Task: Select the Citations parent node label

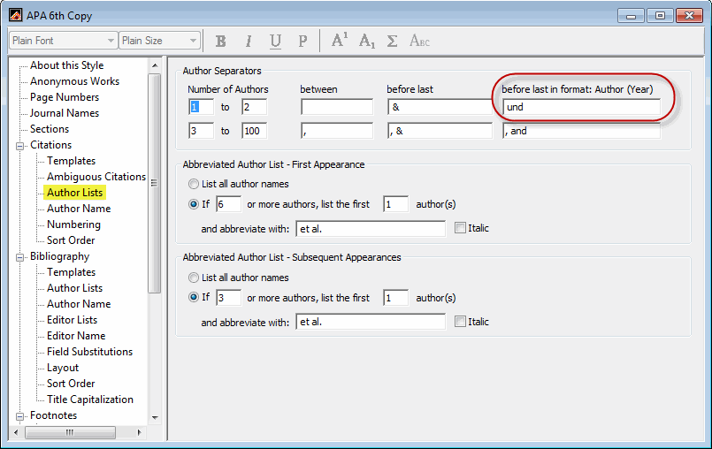Action: [x=51, y=145]
